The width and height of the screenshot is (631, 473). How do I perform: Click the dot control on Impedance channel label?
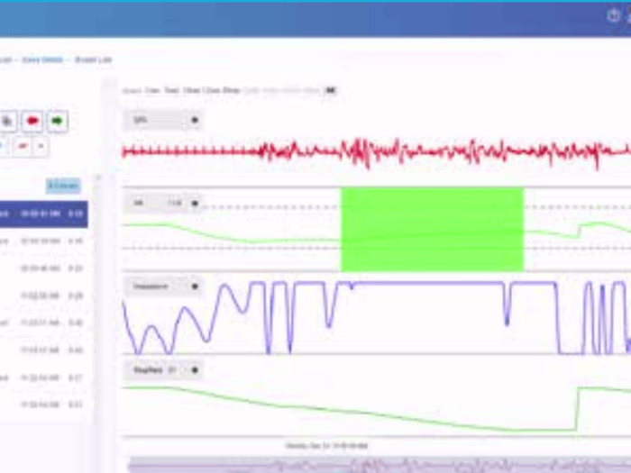195,287
